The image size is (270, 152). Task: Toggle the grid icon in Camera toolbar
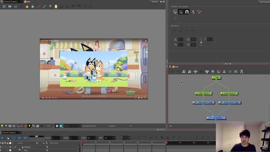pyautogui.click(x=4, y=7)
